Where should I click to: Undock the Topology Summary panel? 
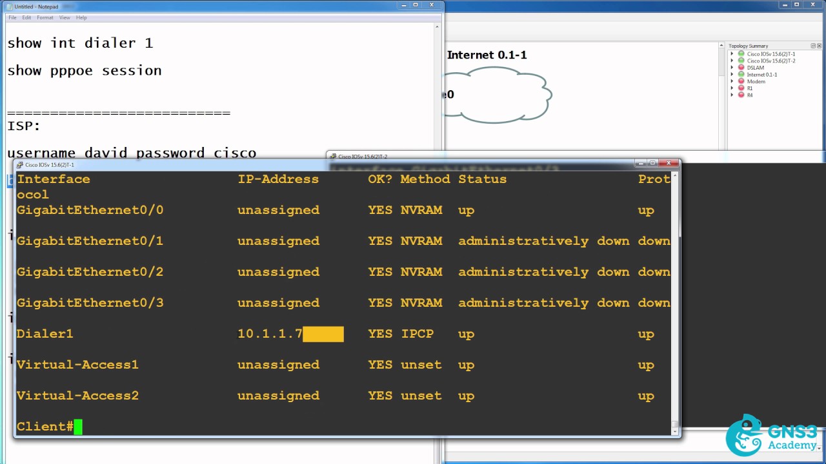[x=814, y=46]
